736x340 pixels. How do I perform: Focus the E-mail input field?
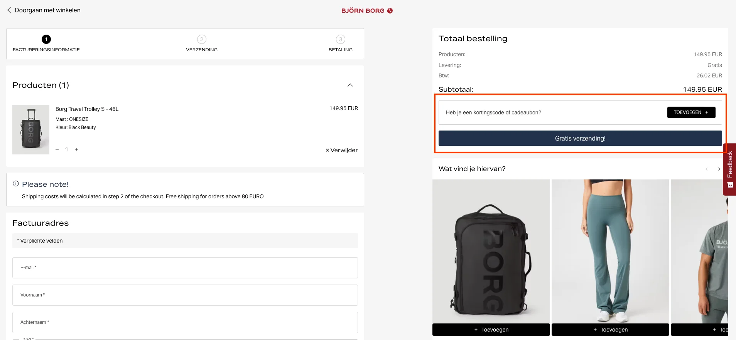pyautogui.click(x=185, y=268)
